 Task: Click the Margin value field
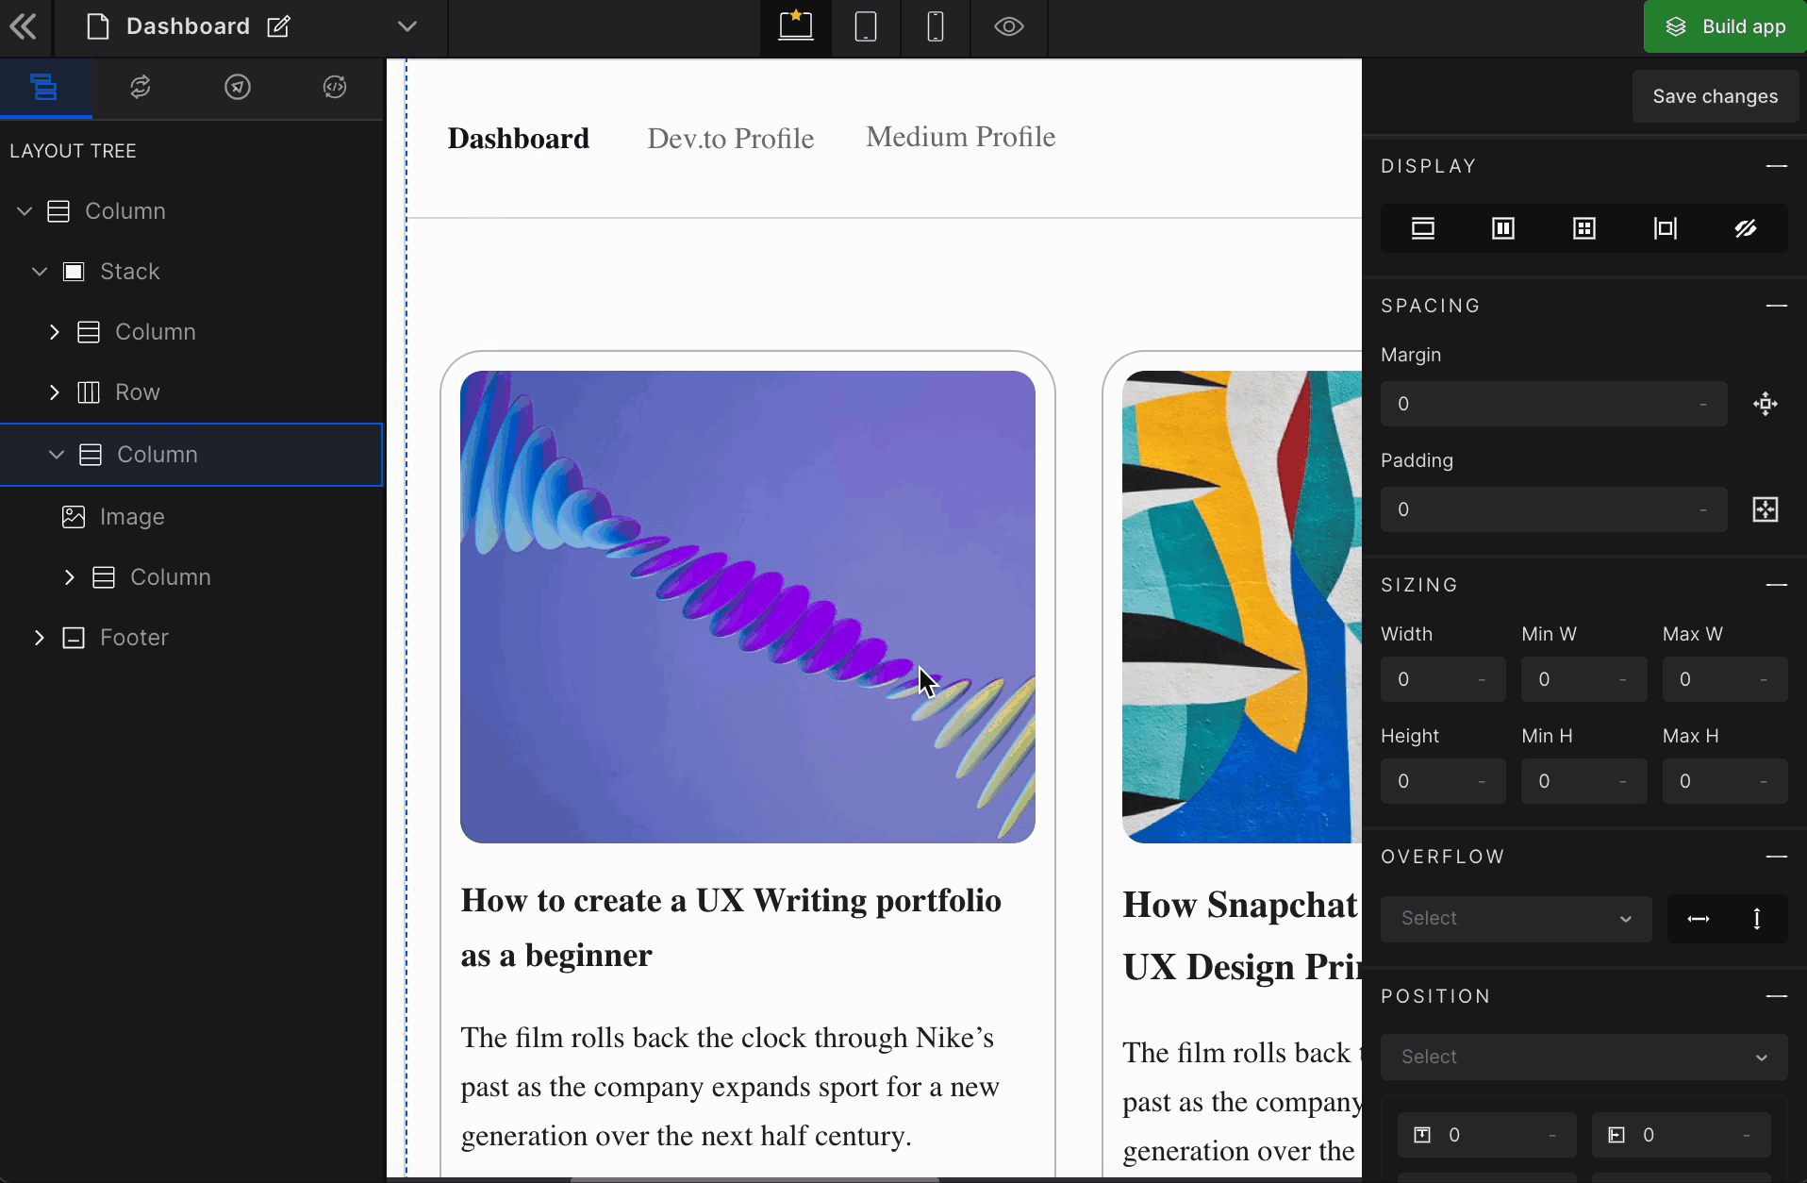[1553, 404]
